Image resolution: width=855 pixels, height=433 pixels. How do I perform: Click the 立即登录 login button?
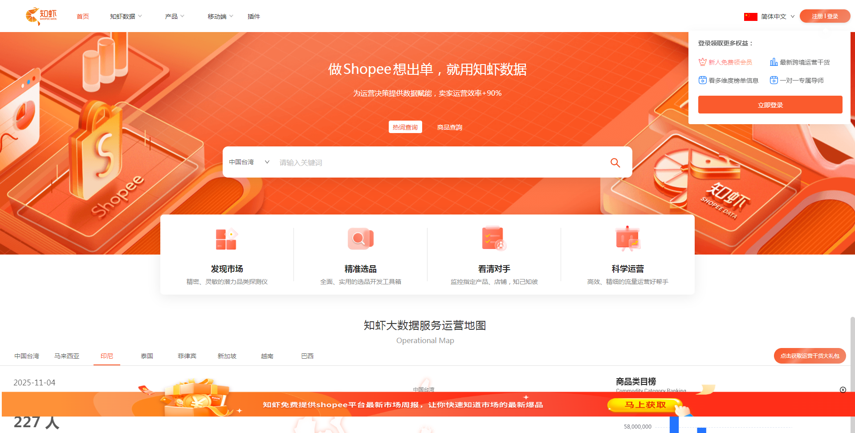click(770, 105)
